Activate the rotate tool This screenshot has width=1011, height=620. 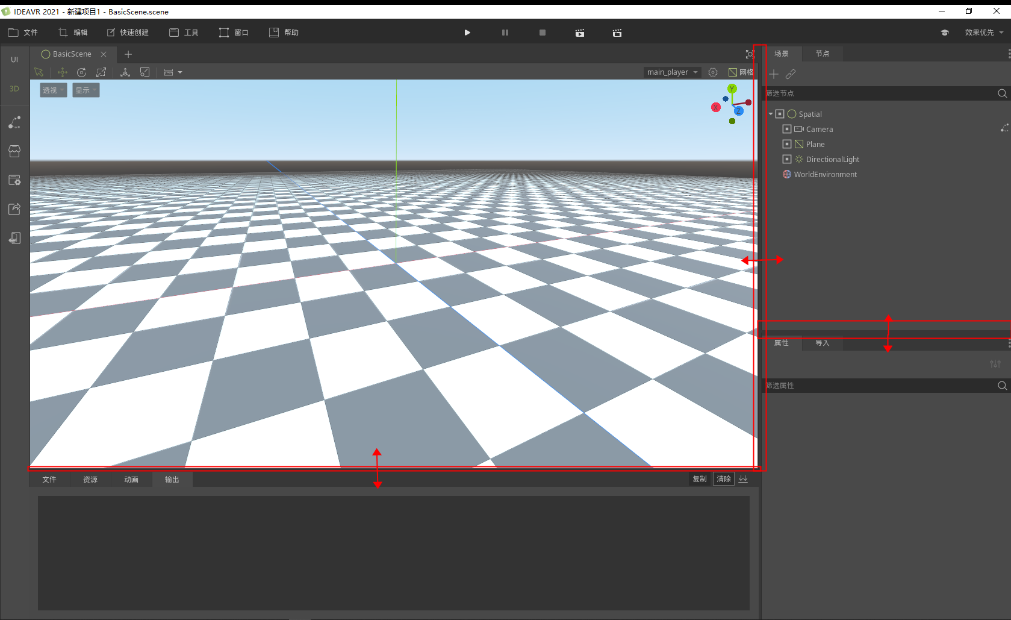pyautogui.click(x=82, y=72)
